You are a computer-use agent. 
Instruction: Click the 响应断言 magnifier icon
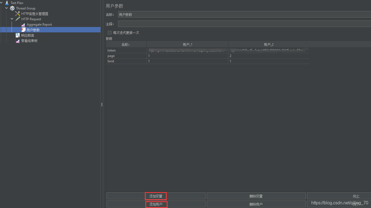(x=18, y=35)
